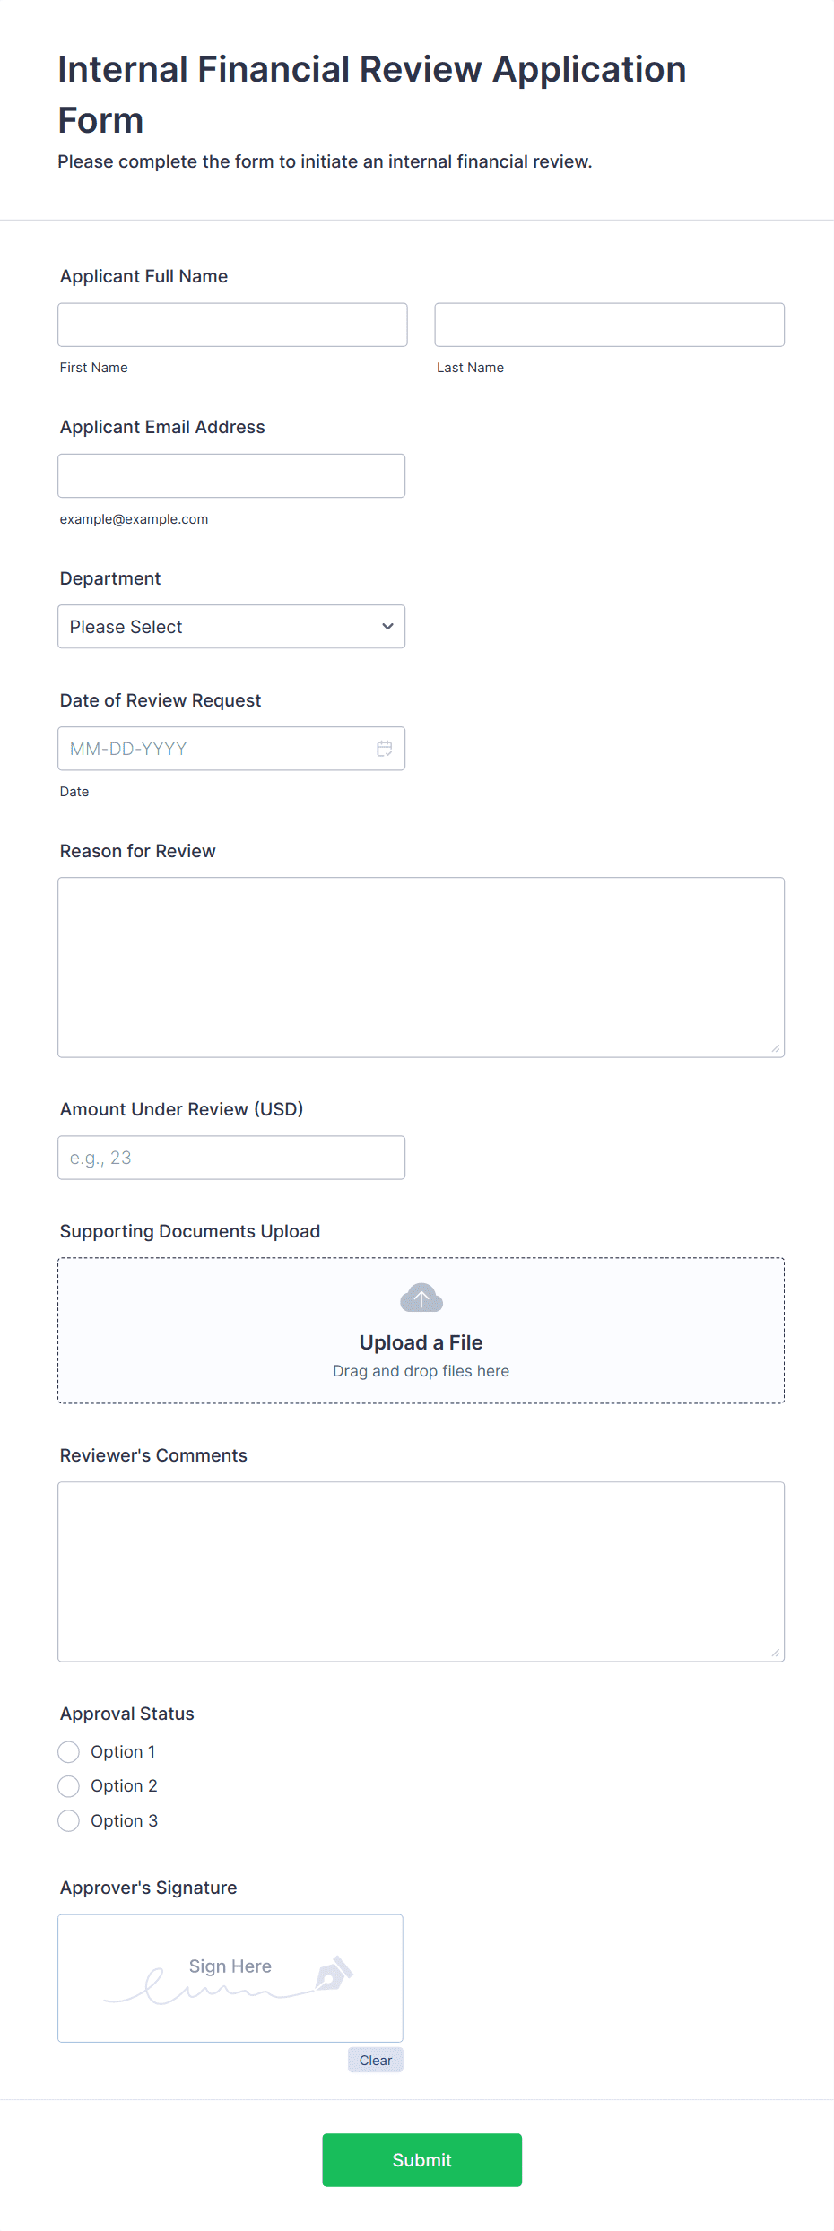Clear the approver's signature
Screen dimensions: 834x2231
tap(375, 2060)
